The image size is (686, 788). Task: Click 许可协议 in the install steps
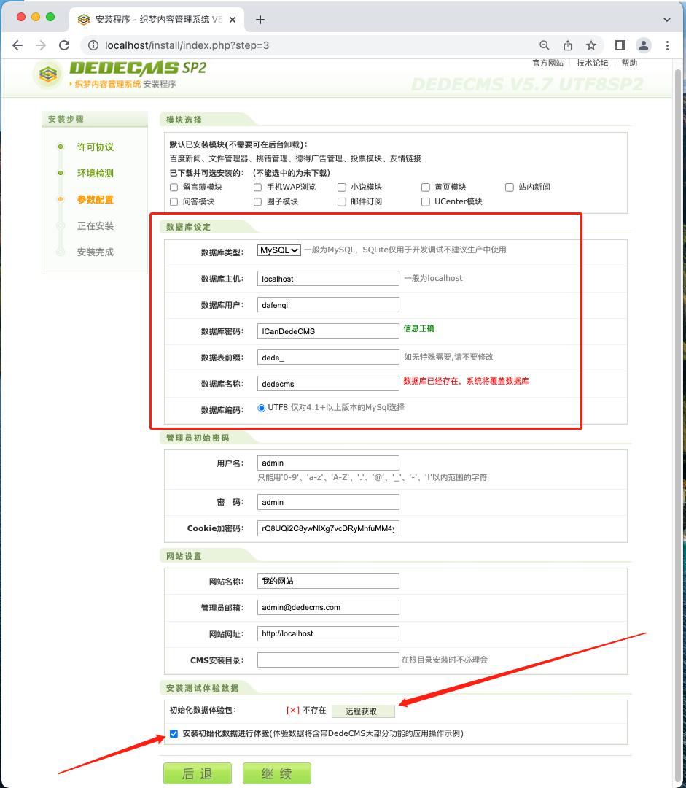tap(96, 147)
